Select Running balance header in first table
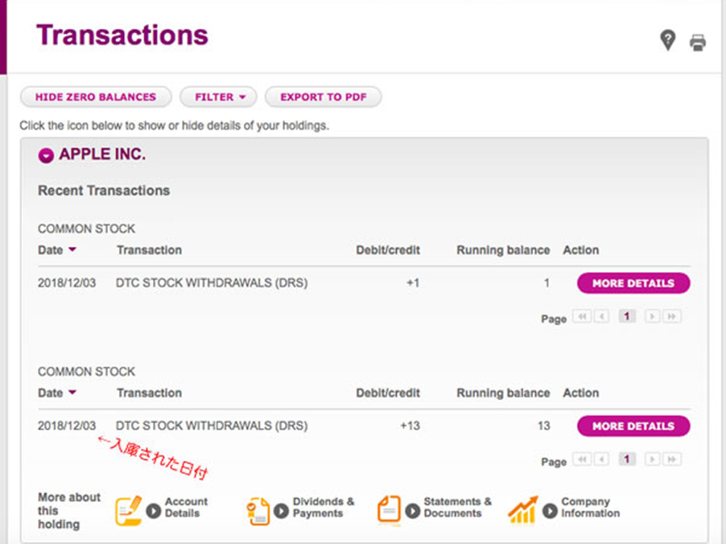 [x=503, y=250]
